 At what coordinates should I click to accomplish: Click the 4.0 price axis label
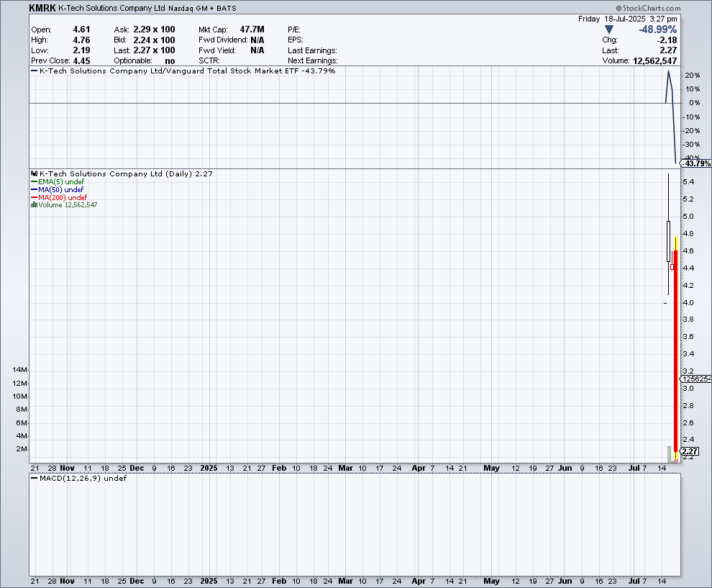tap(688, 302)
